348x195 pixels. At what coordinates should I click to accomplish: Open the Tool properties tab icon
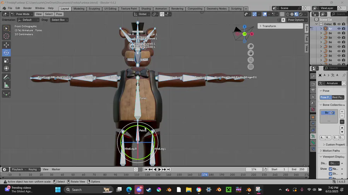point(313,76)
